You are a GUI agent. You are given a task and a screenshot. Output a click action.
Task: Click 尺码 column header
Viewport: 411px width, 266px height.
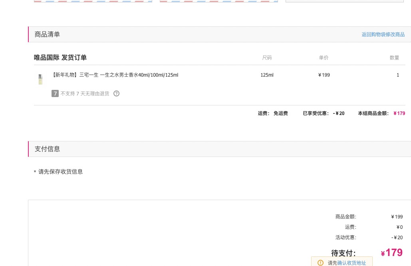pos(267,58)
